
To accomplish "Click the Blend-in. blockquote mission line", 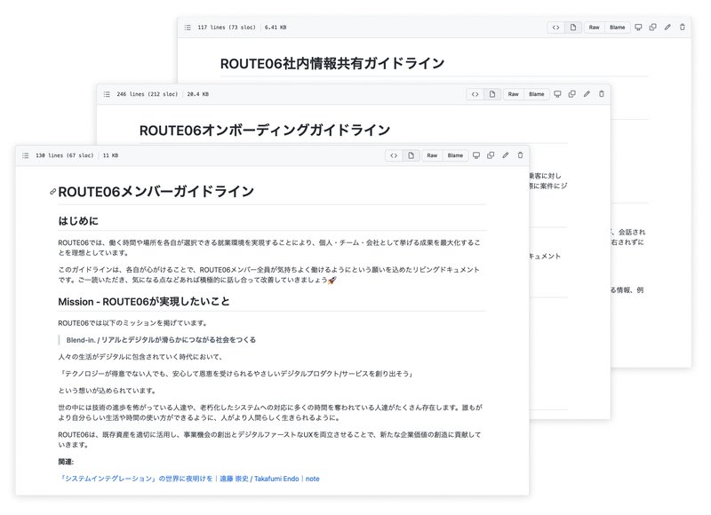I will pyautogui.click(x=161, y=340).
